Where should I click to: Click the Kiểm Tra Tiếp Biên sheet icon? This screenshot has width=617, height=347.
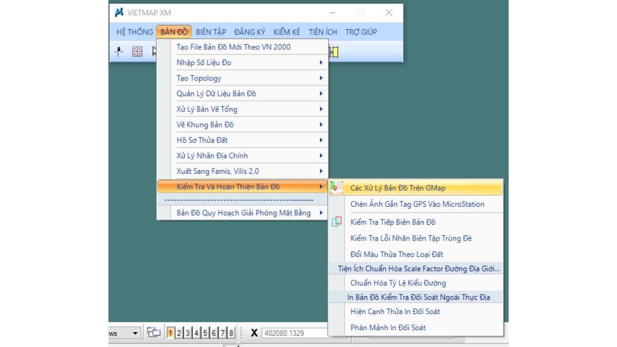[337, 222]
